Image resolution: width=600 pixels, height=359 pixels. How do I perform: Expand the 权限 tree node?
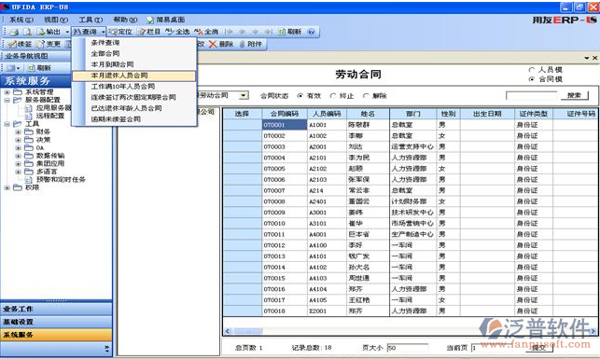7,187
